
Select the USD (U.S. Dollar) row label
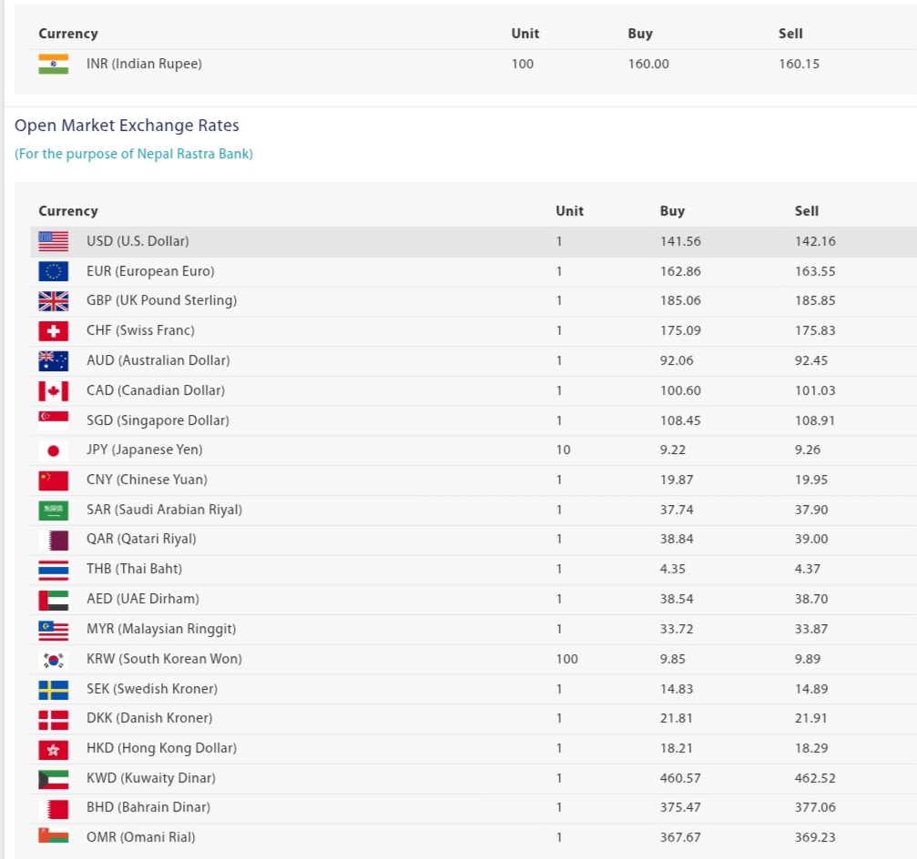tap(138, 241)
